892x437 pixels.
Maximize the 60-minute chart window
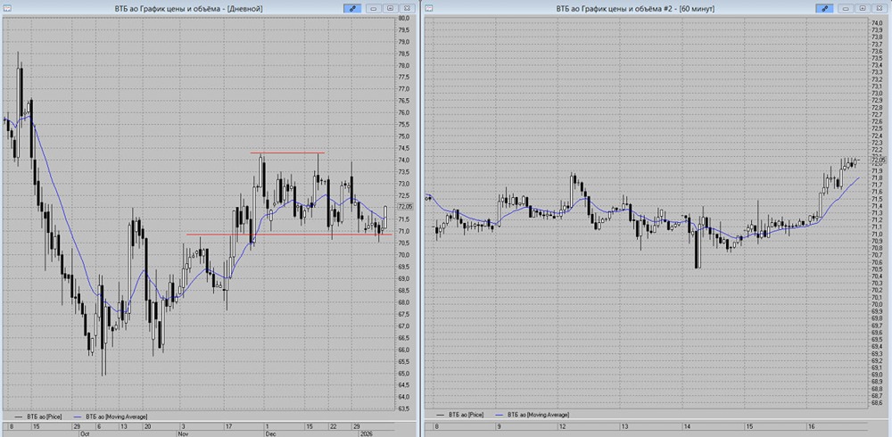863,9
